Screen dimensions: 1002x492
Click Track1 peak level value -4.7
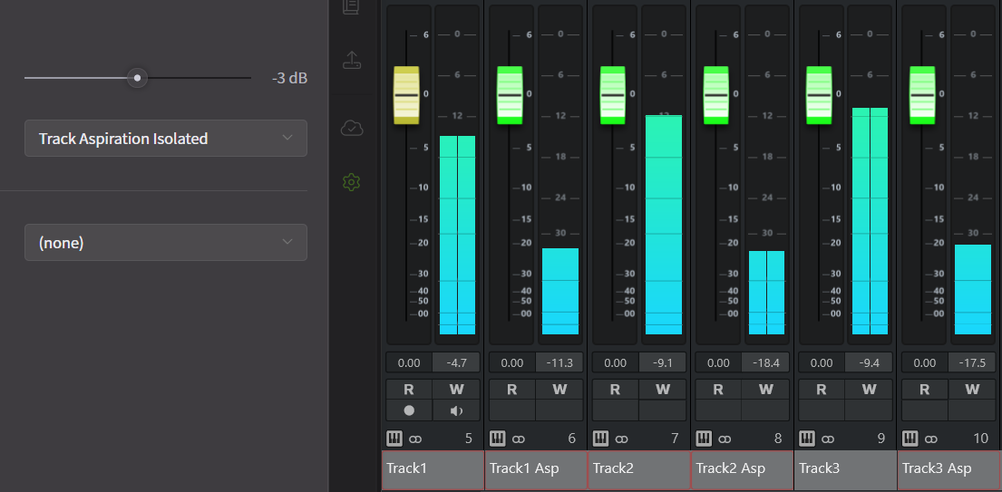click(456, 362)
